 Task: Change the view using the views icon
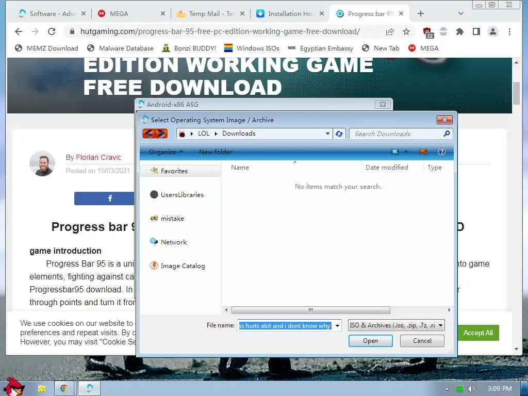click(x=394, y=152)
